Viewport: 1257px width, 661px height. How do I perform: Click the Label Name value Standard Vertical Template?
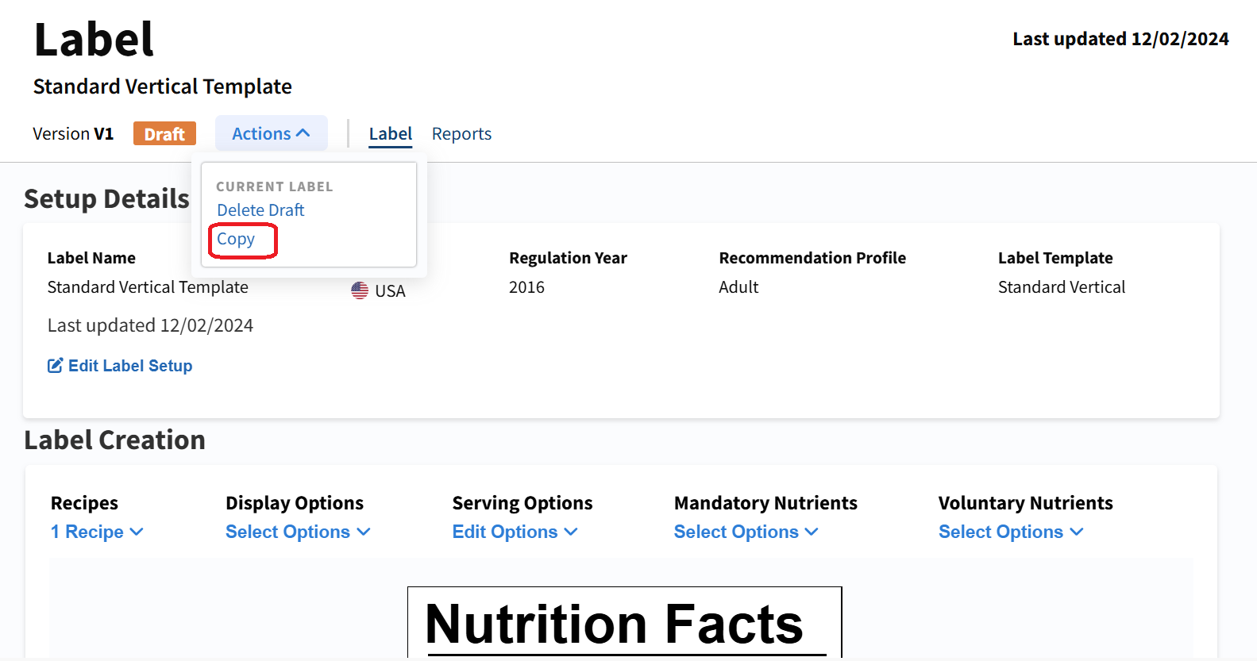148,286
